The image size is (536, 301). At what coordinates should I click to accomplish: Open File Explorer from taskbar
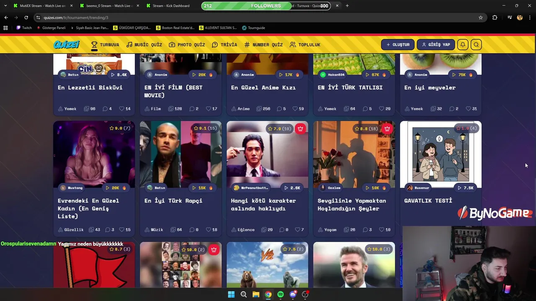pyautogui.click(x=256, y=294)
